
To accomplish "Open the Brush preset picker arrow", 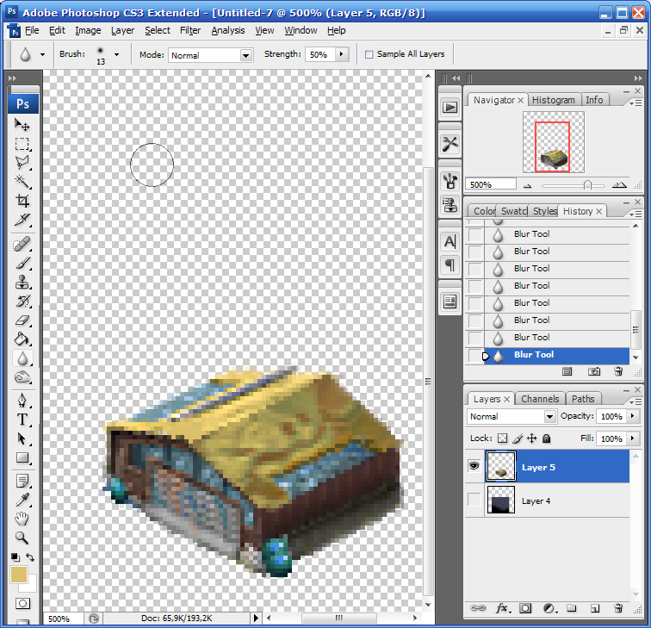I will click(116, 54).
